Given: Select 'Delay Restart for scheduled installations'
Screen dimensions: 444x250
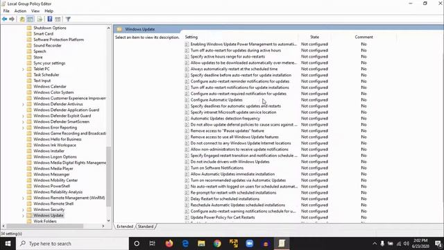Looking at the screenshot, I should tap(225, 199).
